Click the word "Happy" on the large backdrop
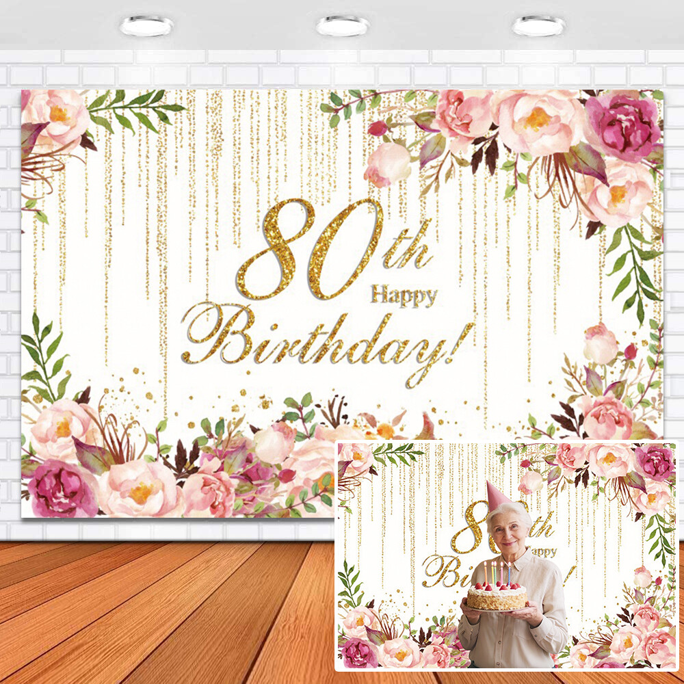 pos(404,295)
